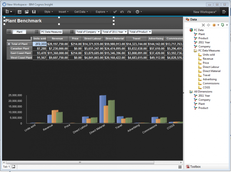Click the Undo icon in the toolbar

pos(122,12)
